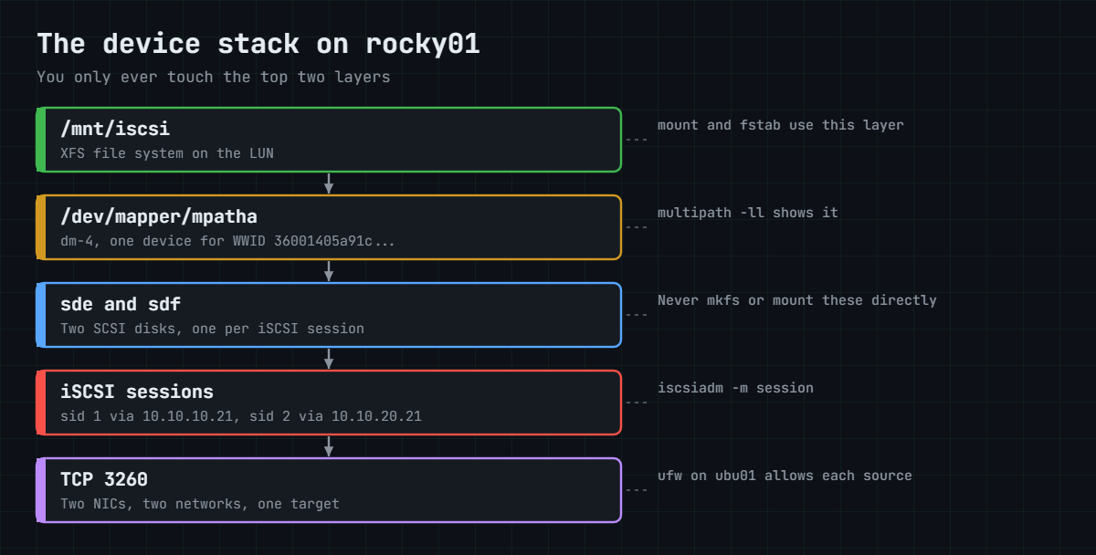The width and height of the screenshot is (1096, 555).
Task: Click note "mount and fstab use this layer"
Action: 781,125
